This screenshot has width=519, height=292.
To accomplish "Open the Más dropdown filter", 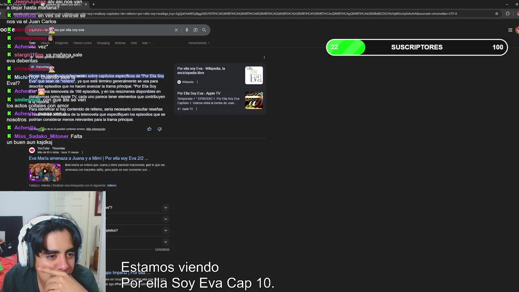I will [x=146, y=43].
